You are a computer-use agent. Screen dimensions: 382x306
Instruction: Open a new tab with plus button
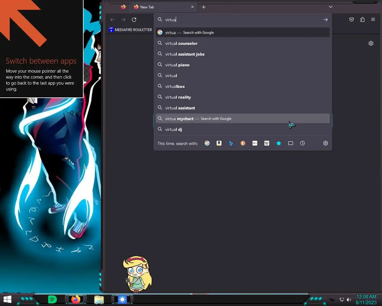pyautogui.click(x=204, y=7)
